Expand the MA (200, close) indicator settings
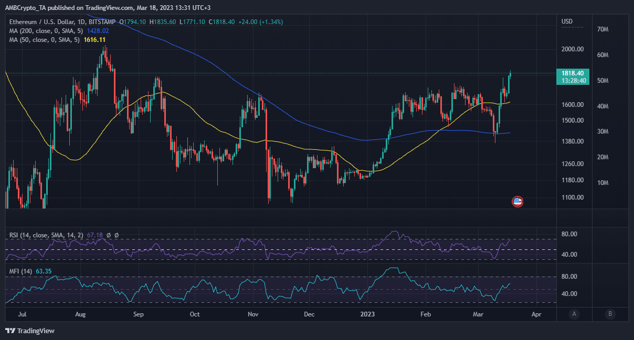The width and height of the screenshot is (634, 340). click(x=47, y=30)
